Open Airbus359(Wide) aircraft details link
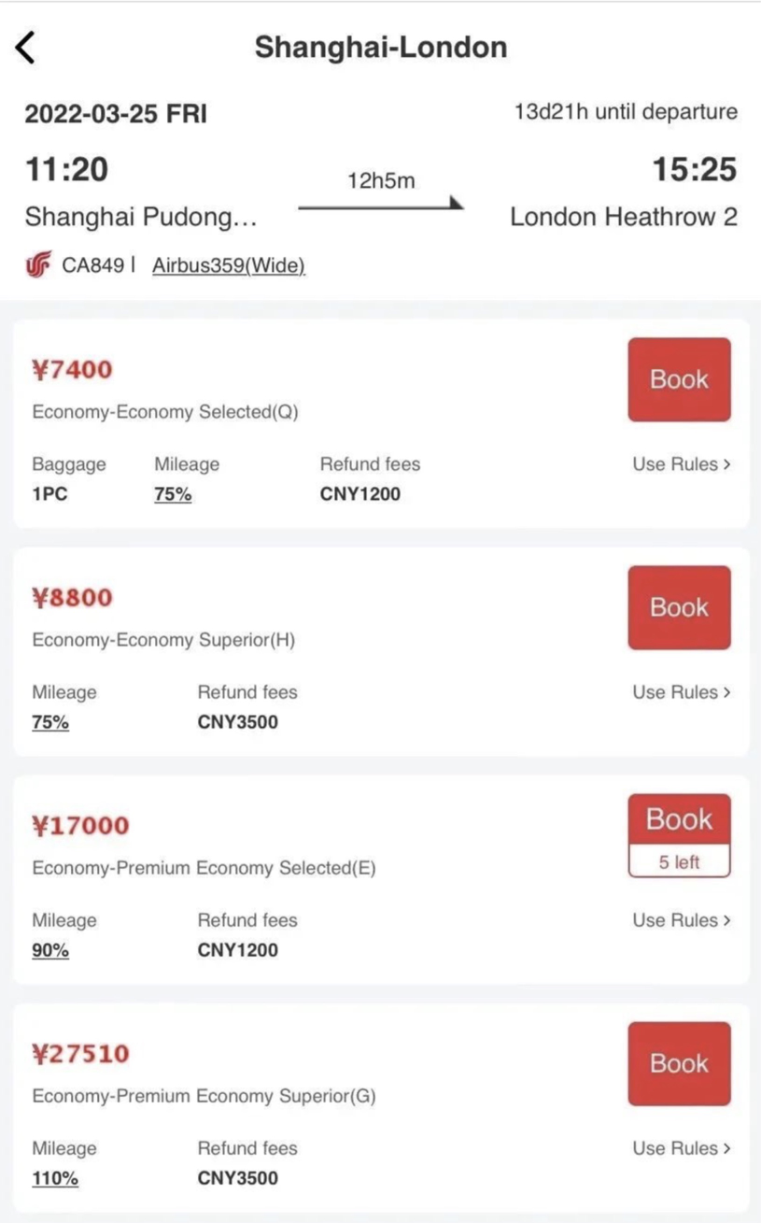 [229, 266]
